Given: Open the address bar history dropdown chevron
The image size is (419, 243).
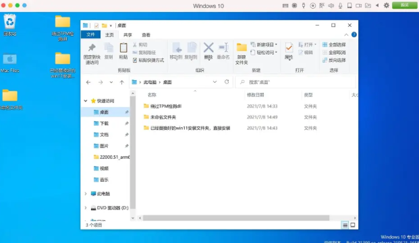Looking at the screenshot, I should pyautogui.click(x=215, y=82).
